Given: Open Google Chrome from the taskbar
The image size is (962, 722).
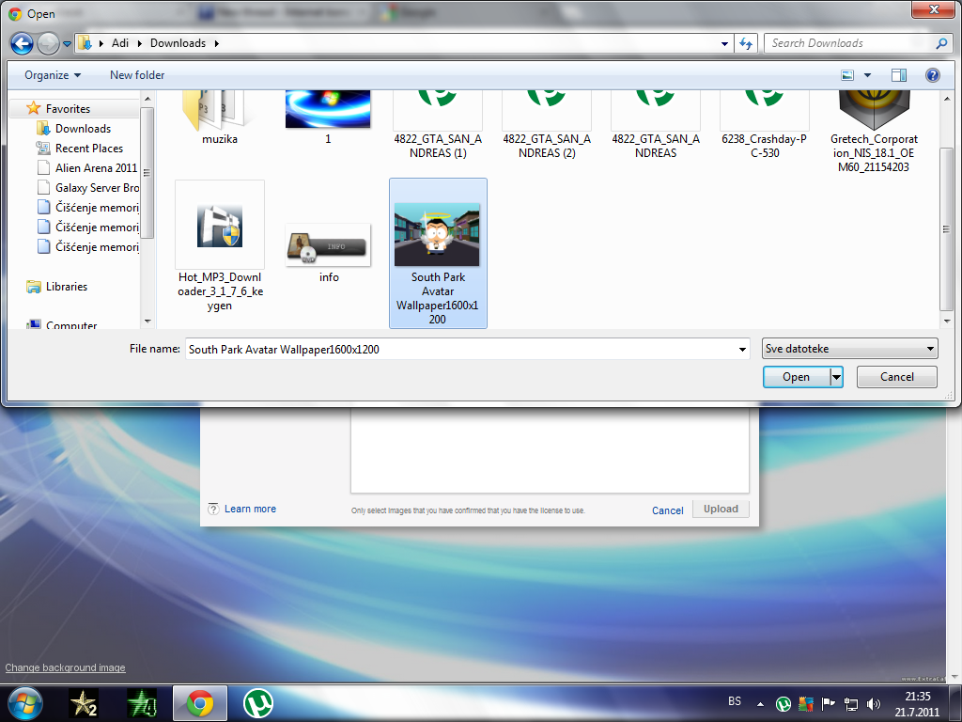Looking at the screenshot, I should pyautogui.click(x=198, y=702).
